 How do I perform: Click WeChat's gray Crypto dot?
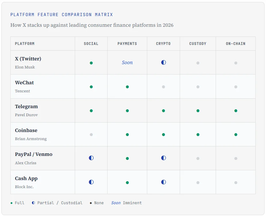163,87
